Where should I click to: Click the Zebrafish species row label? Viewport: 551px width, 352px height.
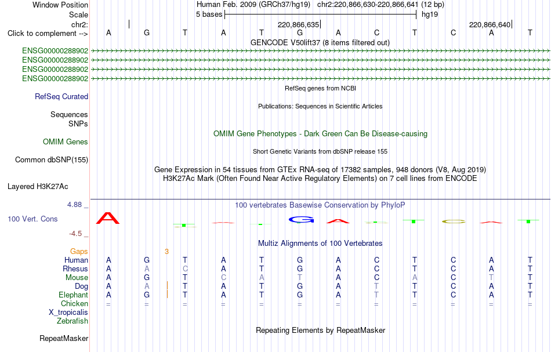pyautogui.click(x=72, y=321)
